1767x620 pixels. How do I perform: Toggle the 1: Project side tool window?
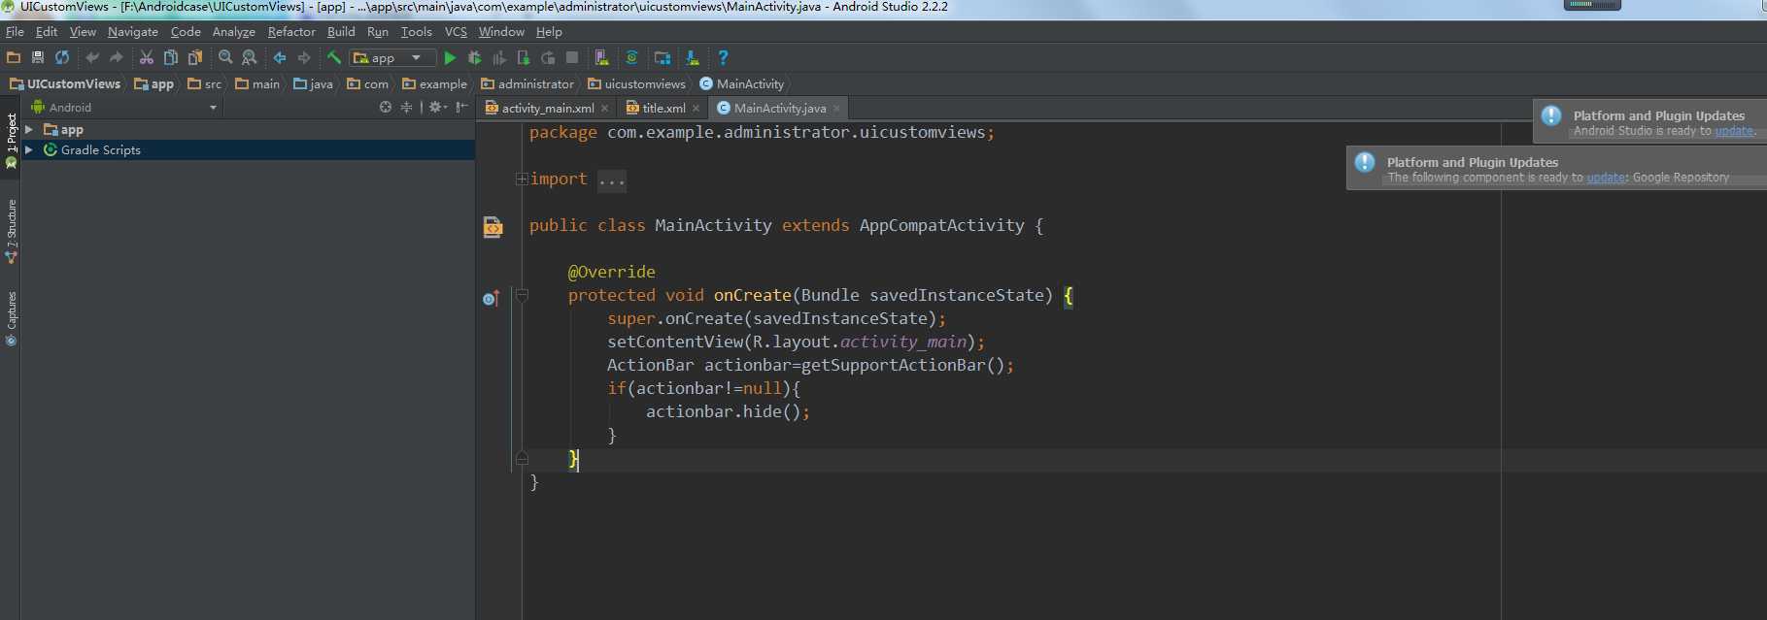coord(11,141)
